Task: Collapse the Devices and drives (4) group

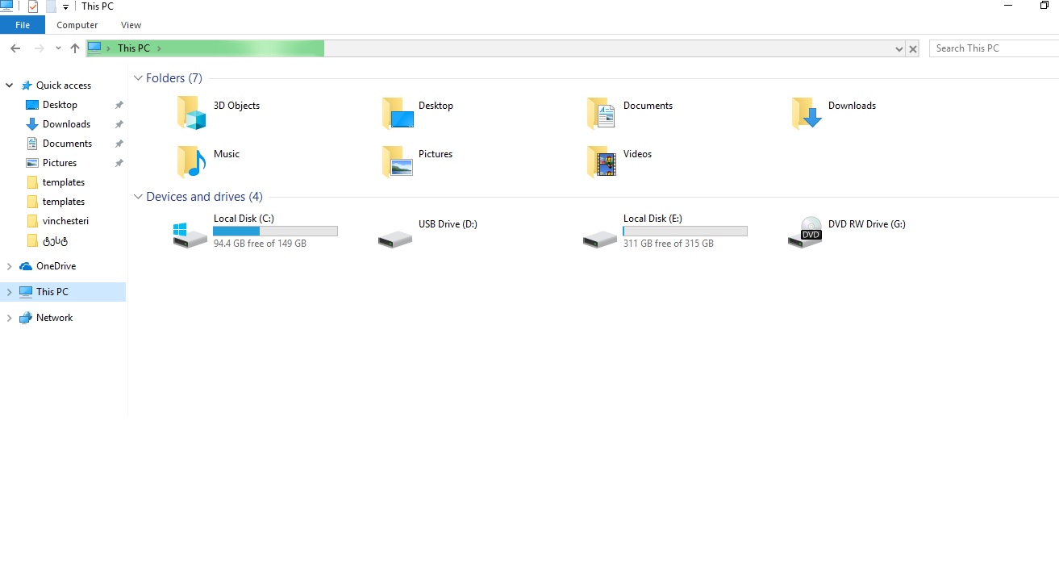Action: click(x=138, y=197)
